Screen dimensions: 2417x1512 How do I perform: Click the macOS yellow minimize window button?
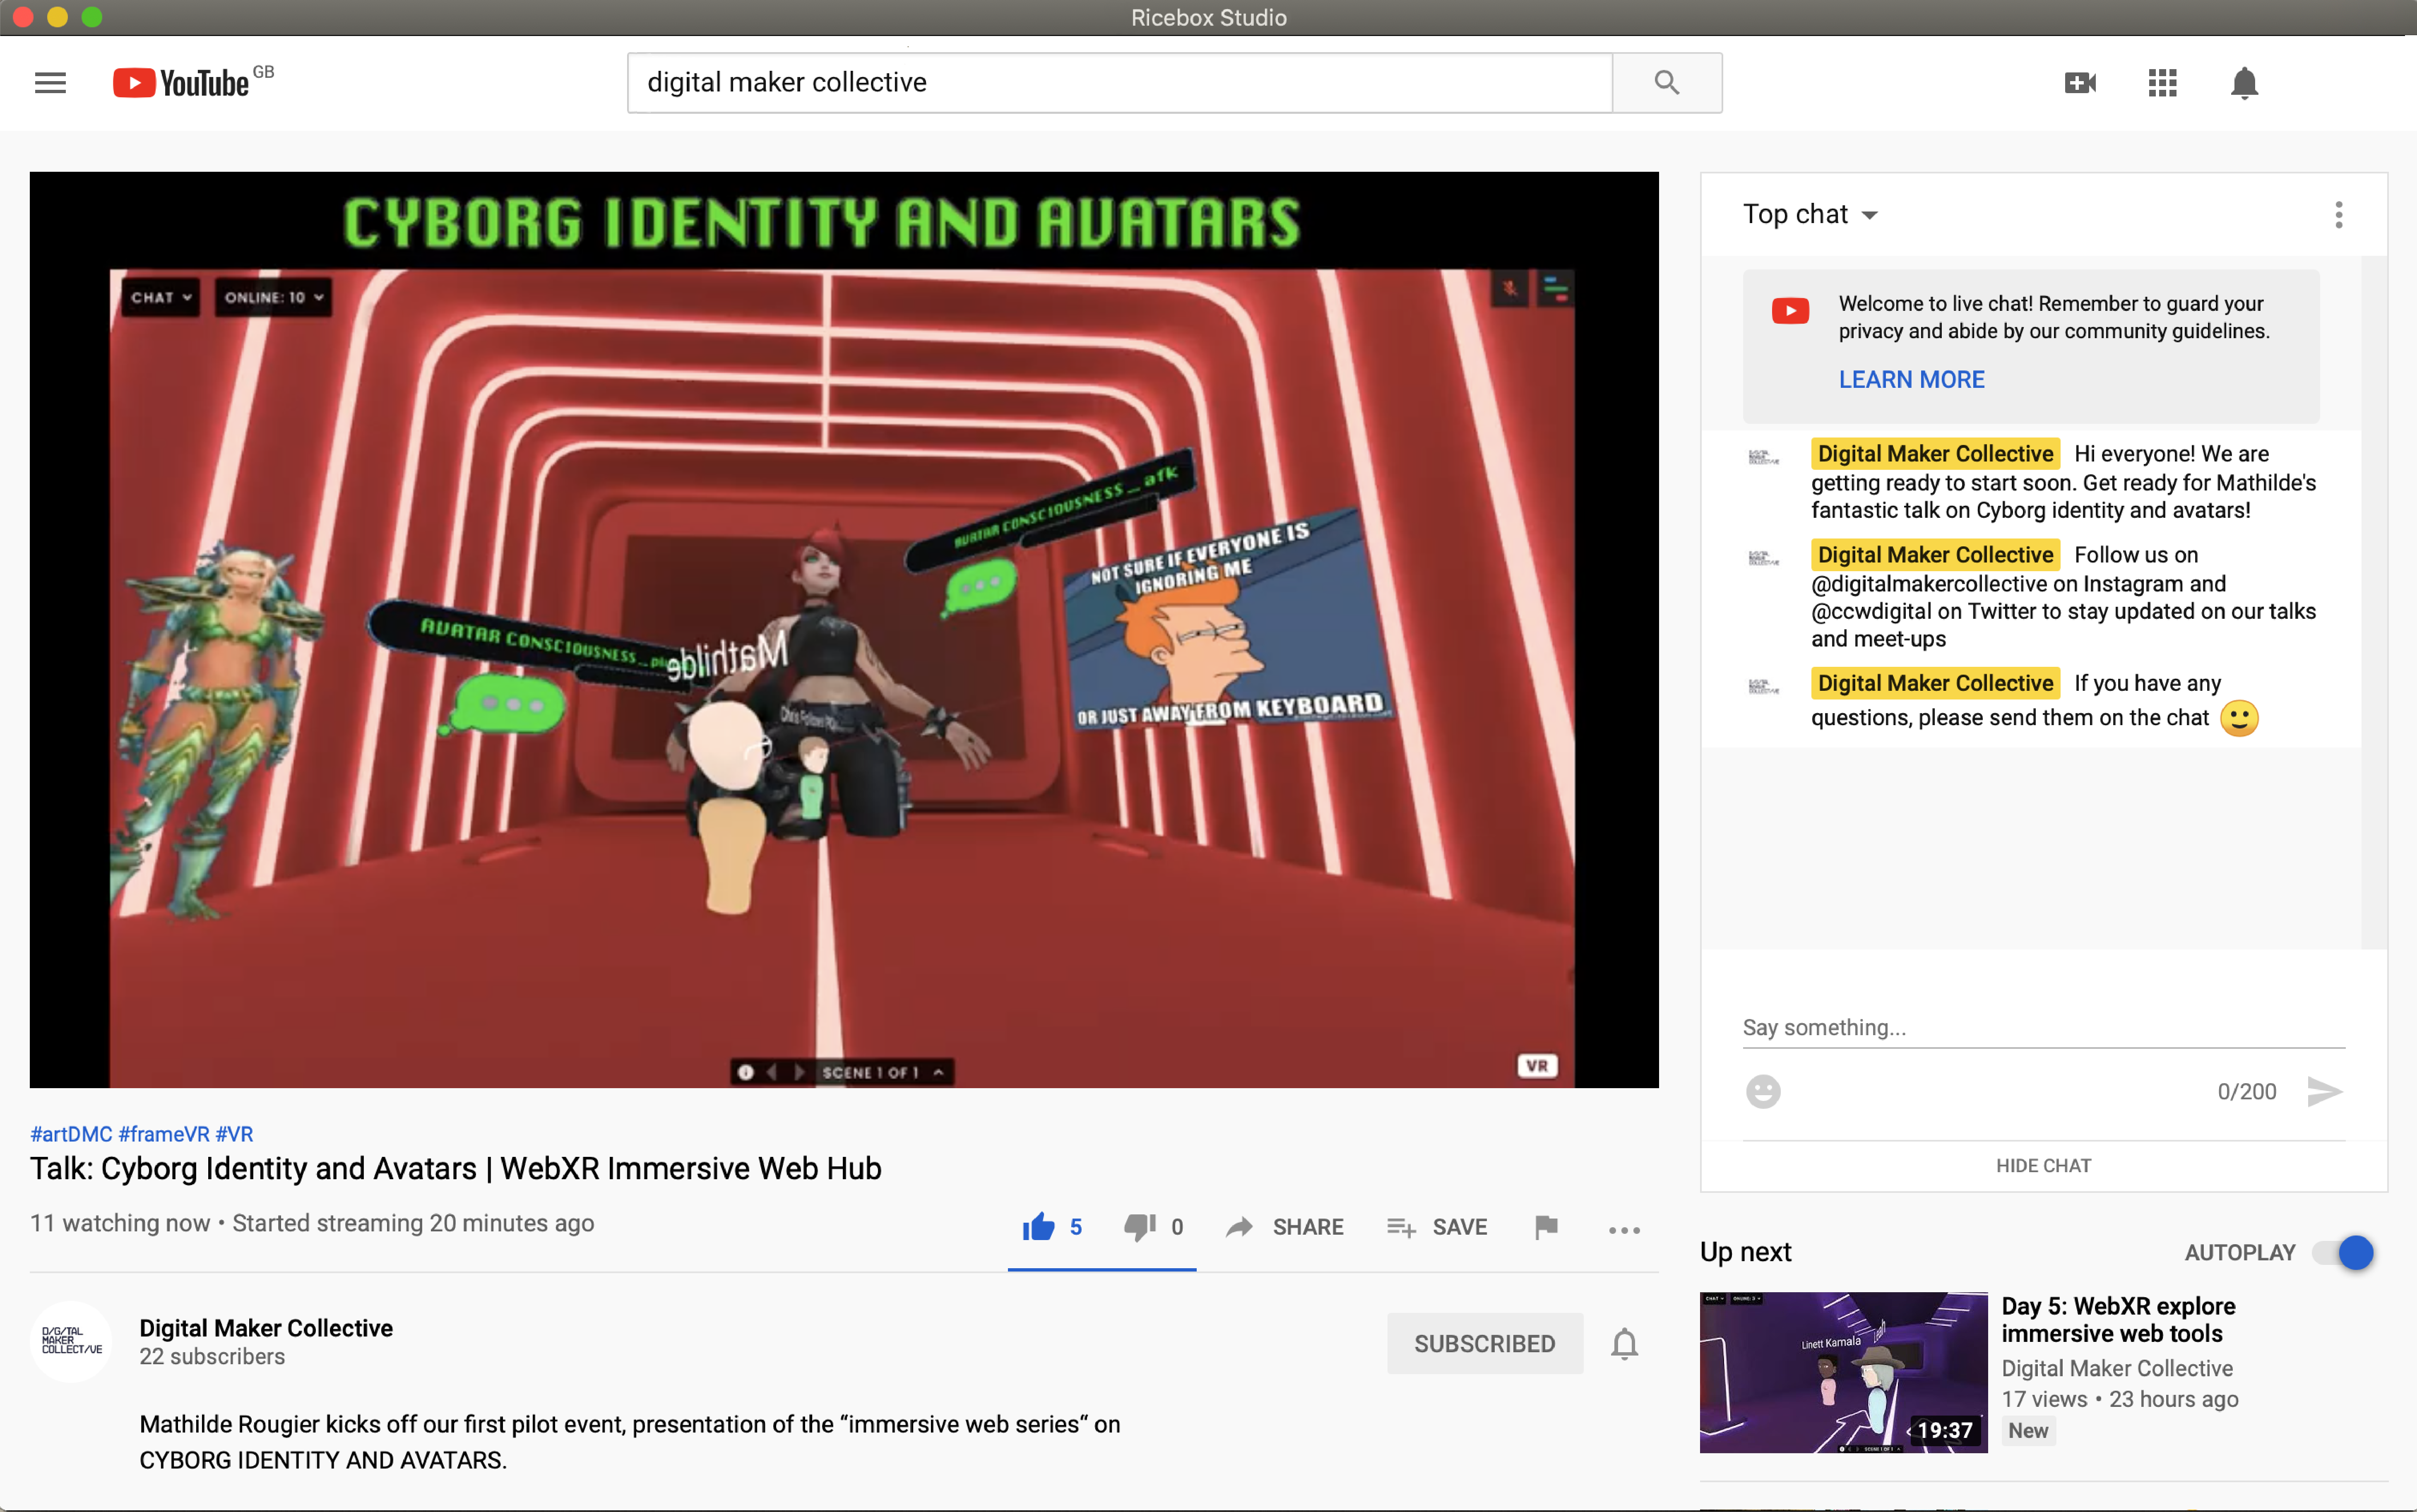click(57, 17)
